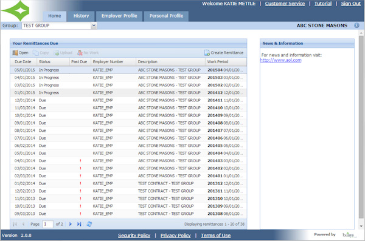Open the Terms of Use link
This screenshot has height=241, width=365.
(216, 236)
